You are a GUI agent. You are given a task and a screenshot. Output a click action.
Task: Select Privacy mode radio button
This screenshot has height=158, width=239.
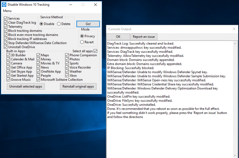pos(82,36)
